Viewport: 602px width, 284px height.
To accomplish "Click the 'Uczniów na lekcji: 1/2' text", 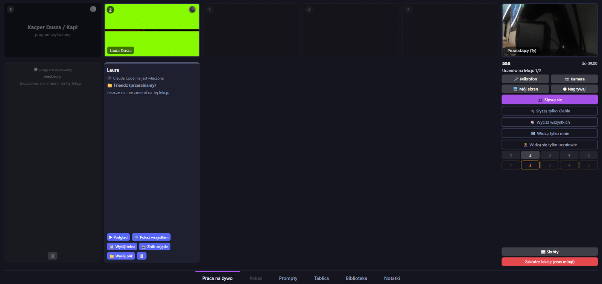I will (521, 71).
